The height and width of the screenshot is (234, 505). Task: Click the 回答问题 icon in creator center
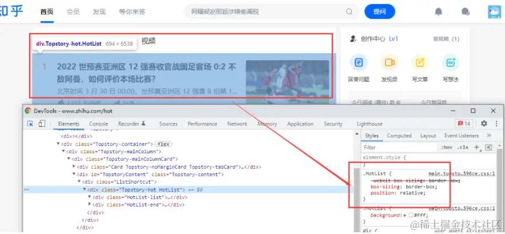coord(358,62)
